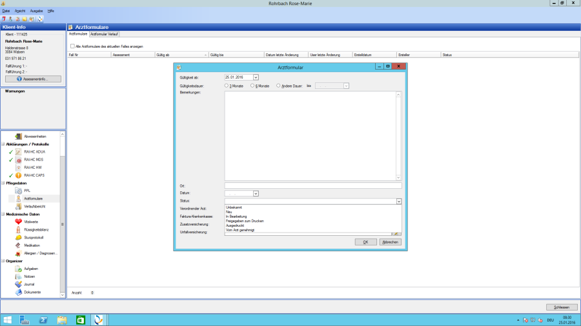
Task: Click into Bemerkungen text area
Action: [x=310, y=136]
